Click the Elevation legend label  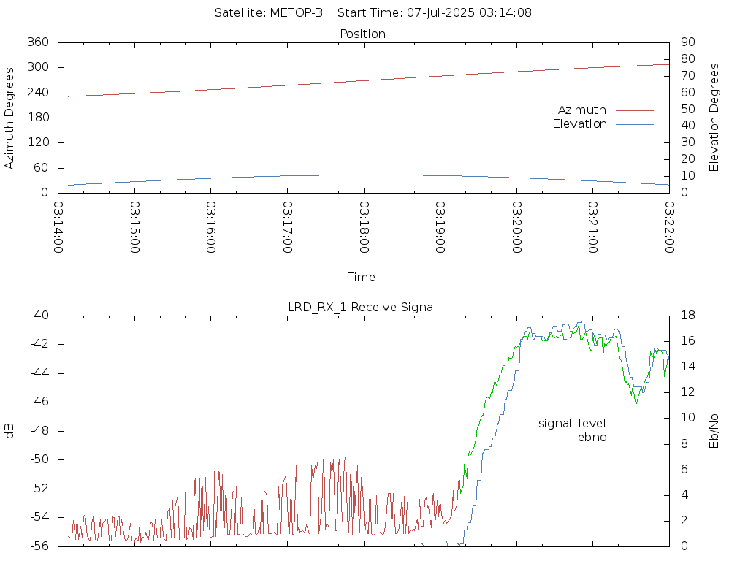(x=579, y=124)
